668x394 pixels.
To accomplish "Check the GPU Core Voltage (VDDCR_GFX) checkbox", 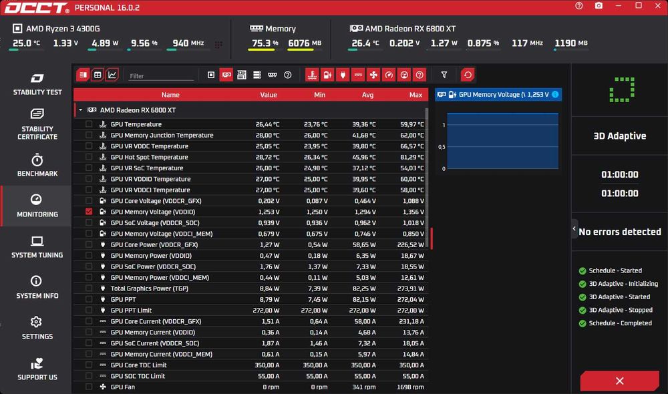I will (x=89, y=200).
